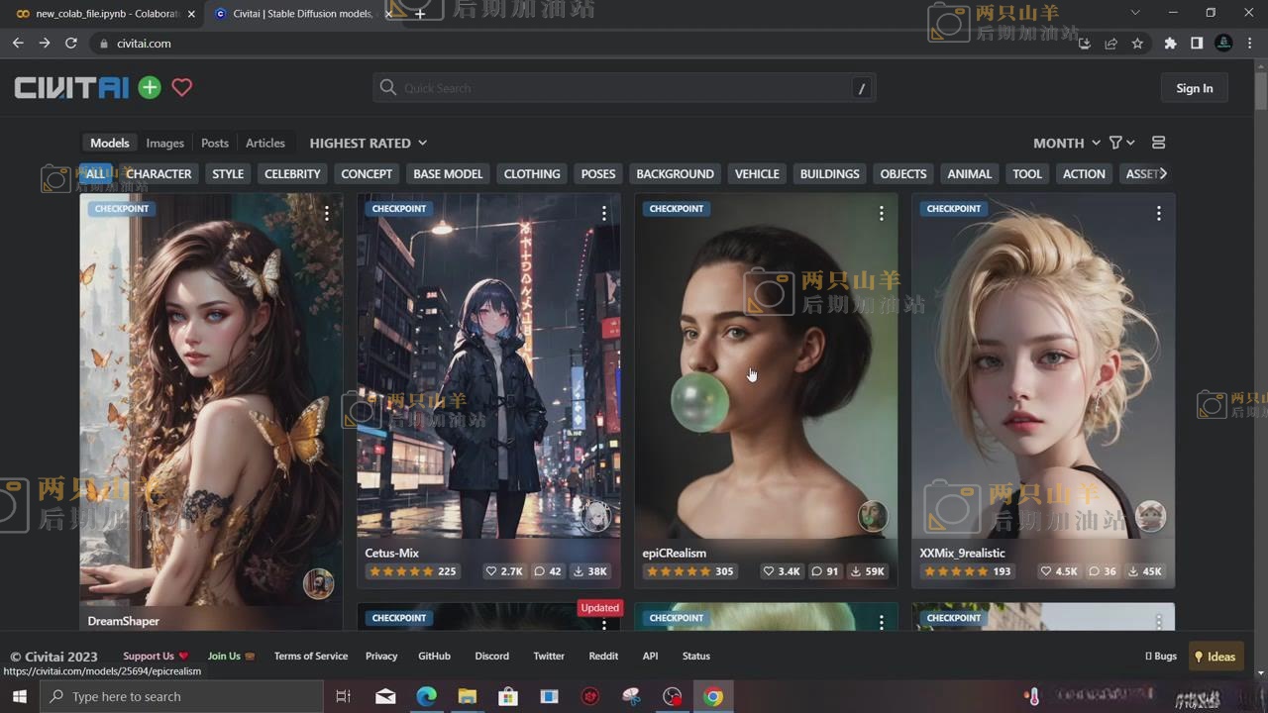This screenshot has width=1268, height=713.
Task: Expand the HIGHEST RATED sort dropdown
Action: [x=368, y=143]
